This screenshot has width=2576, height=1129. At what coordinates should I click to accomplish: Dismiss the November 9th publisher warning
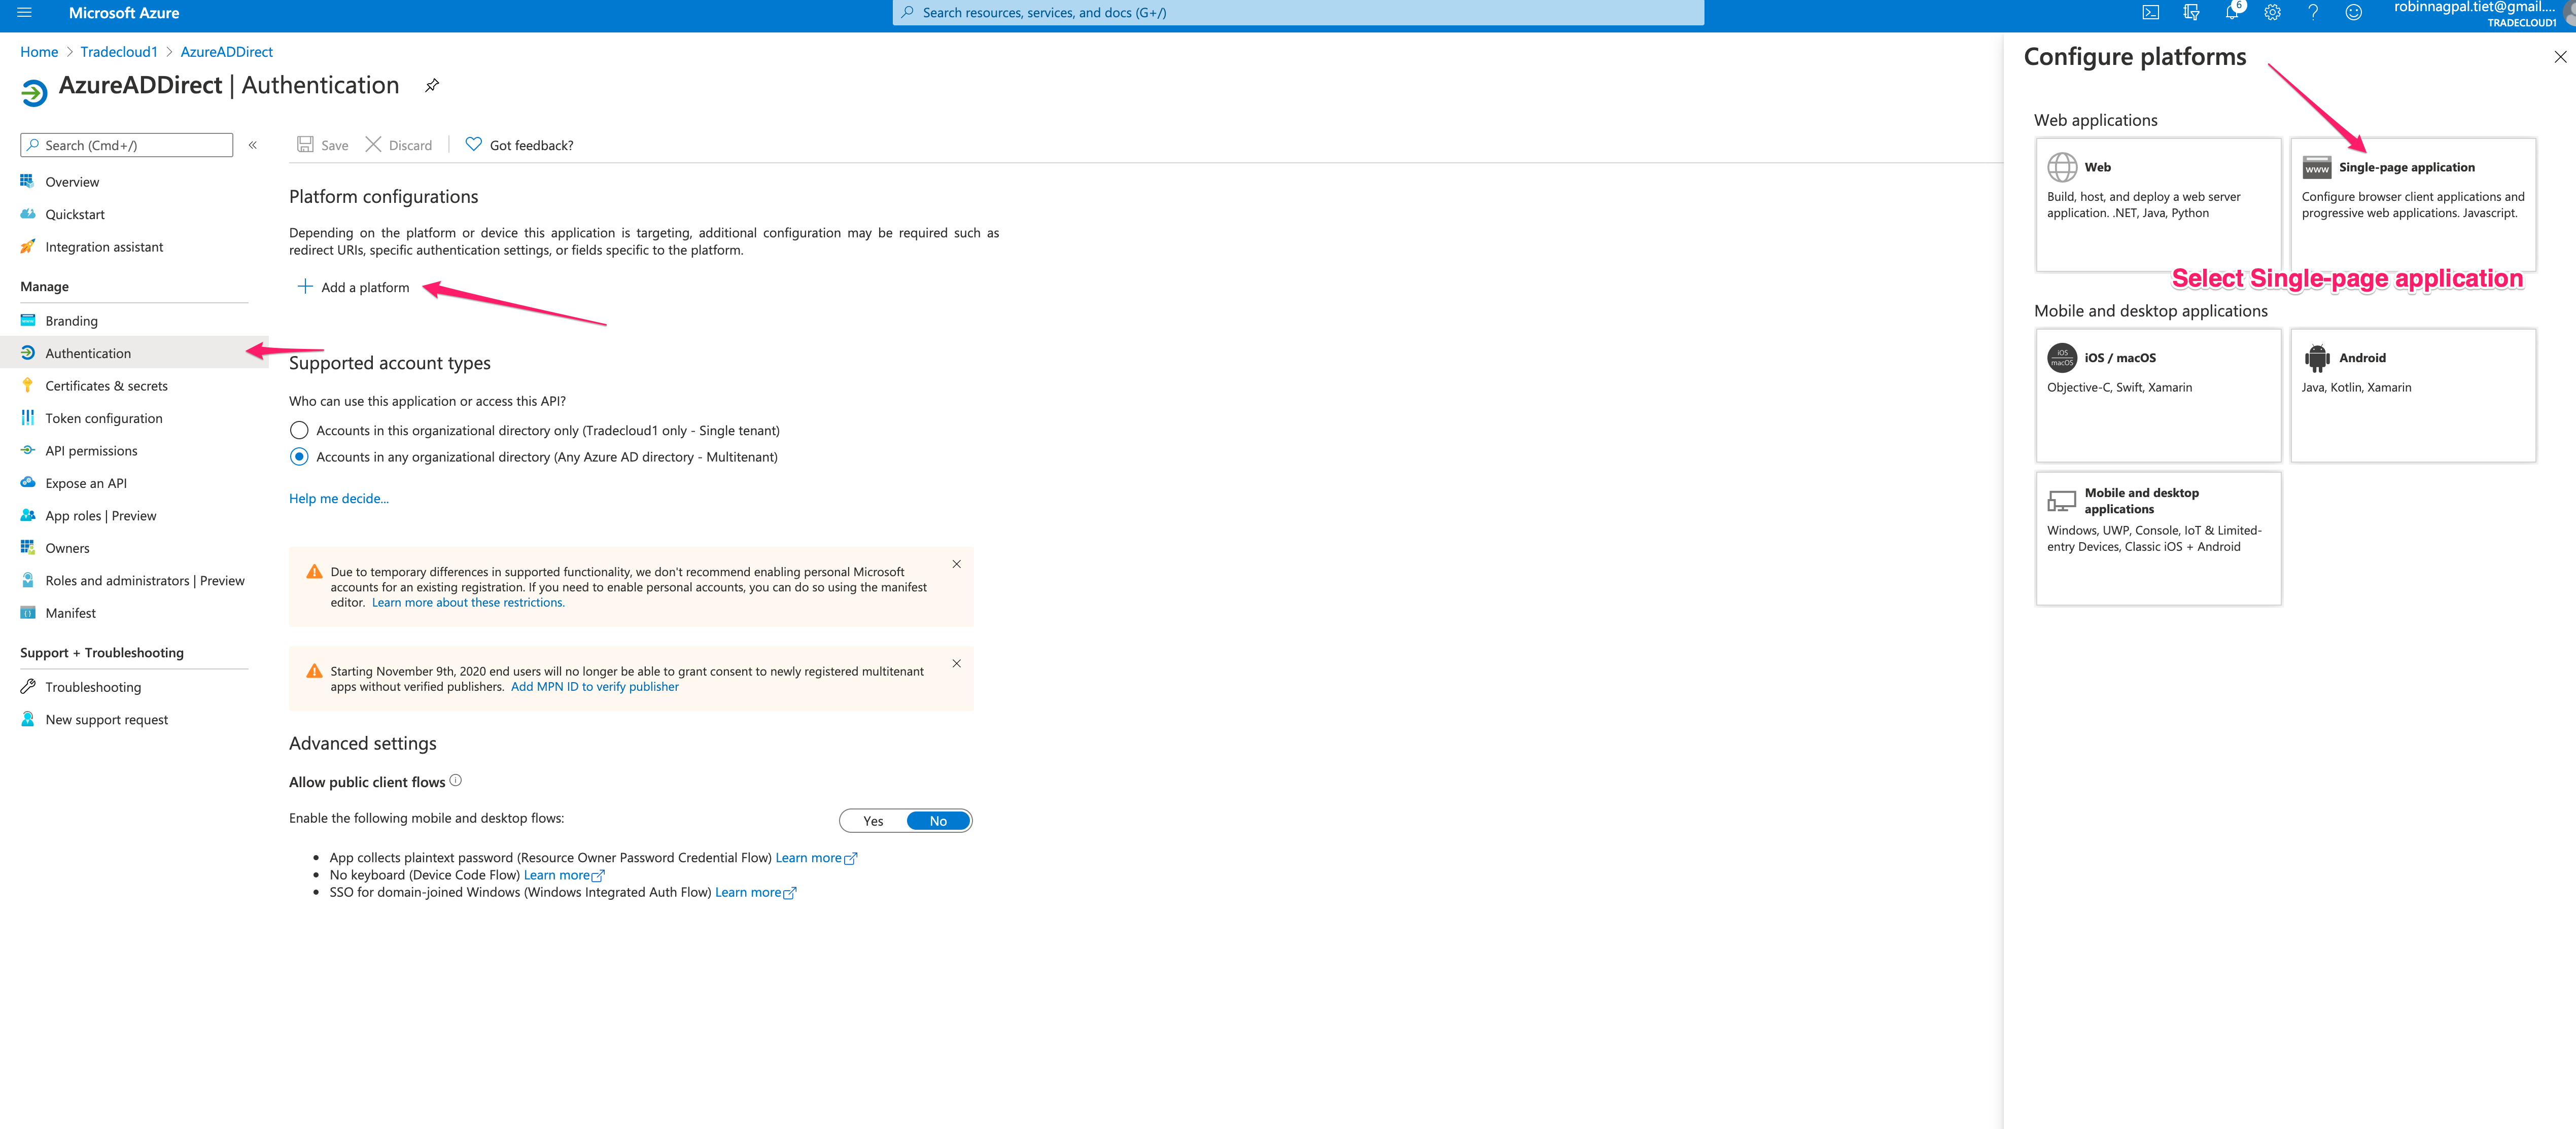[957, 664]
